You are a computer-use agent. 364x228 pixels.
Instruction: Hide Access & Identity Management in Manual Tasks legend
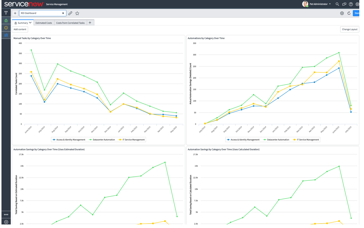click(69, 140)
